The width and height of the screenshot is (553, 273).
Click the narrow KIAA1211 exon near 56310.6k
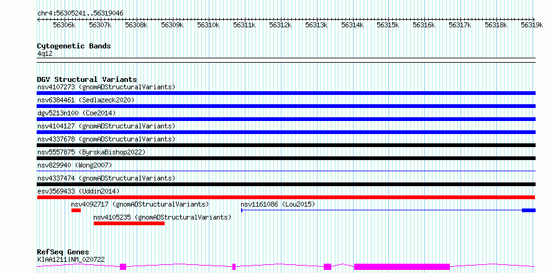[234, 267]
